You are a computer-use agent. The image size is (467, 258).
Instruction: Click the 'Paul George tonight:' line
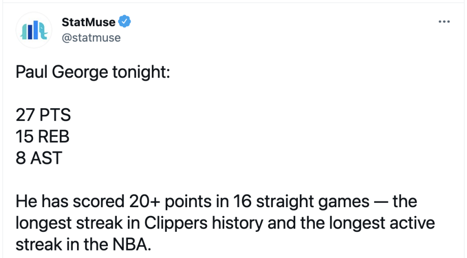tap(93, 72)
